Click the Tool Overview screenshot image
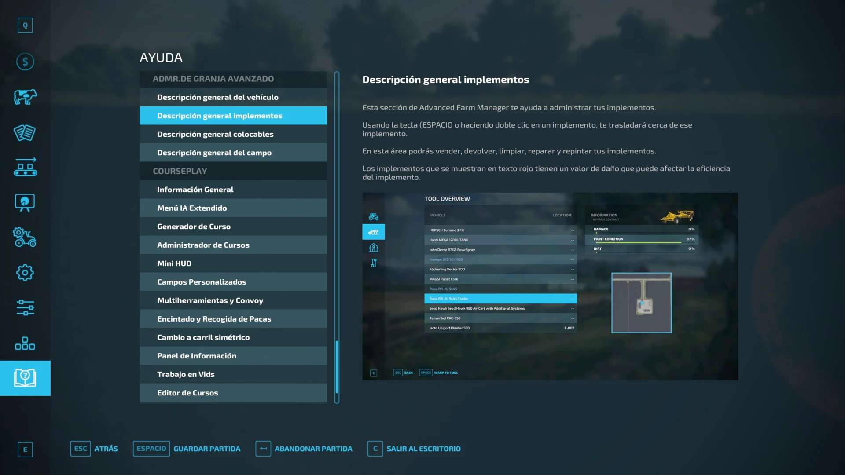Image resolution: width=845 pixels, height=475 pixels. pyautogui.click(x=550, y=286)
